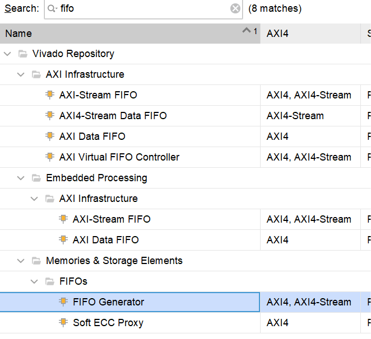Click the IP icon beside Soft ECC Proxy
This screenshot has width=371, height=339.
coord(63,322)
